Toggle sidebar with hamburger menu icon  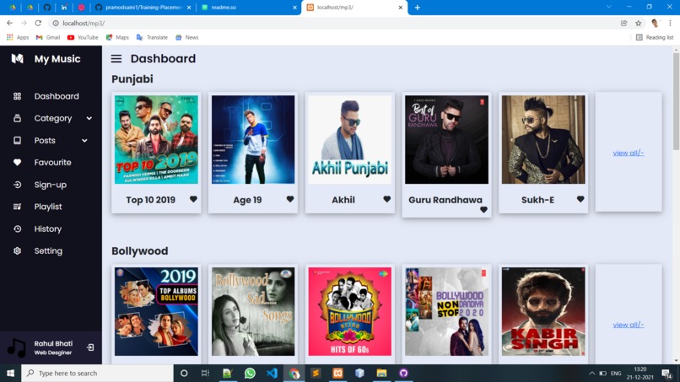pos(116,58)
